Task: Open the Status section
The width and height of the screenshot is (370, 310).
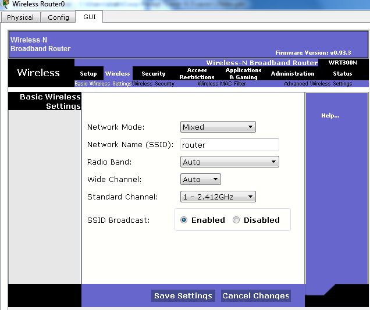Action: tap(343, 74)
